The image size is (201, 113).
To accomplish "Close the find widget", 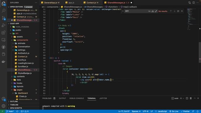I will 182,11.
